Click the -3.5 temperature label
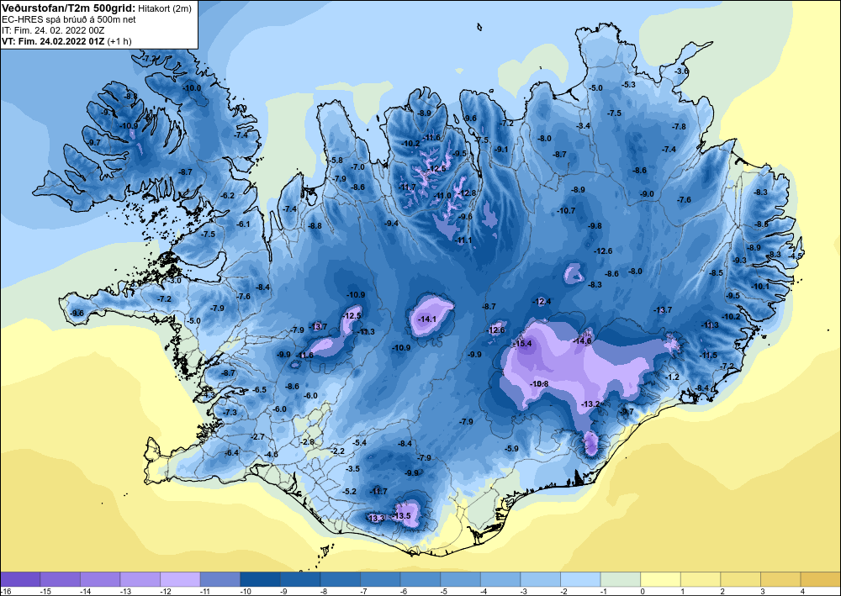This screenshot has width=841, height=596. [x=353, y=468]
